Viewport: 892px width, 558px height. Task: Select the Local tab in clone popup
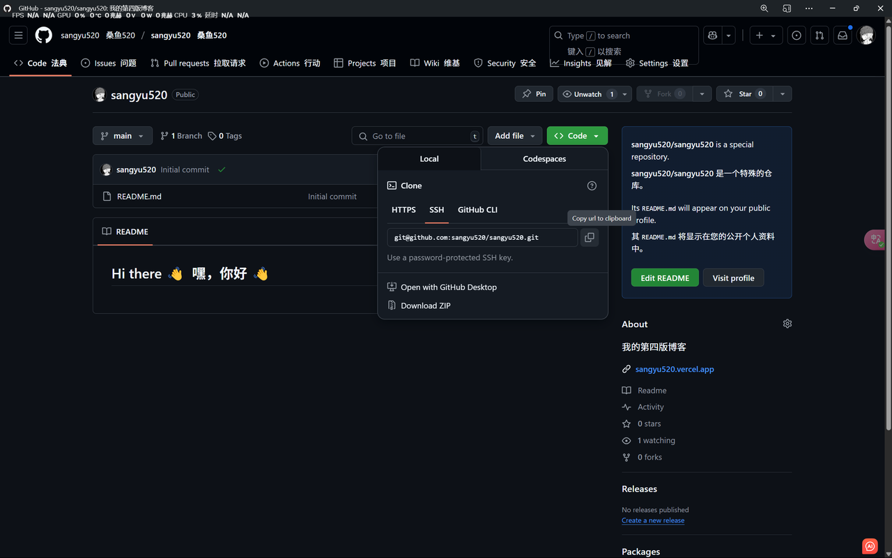(429, 159)
